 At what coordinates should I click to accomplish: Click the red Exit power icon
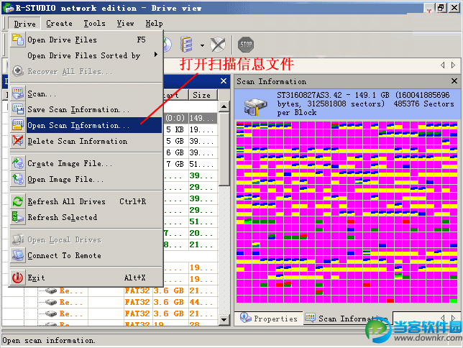pyautogui.click(x=18, y=278)
